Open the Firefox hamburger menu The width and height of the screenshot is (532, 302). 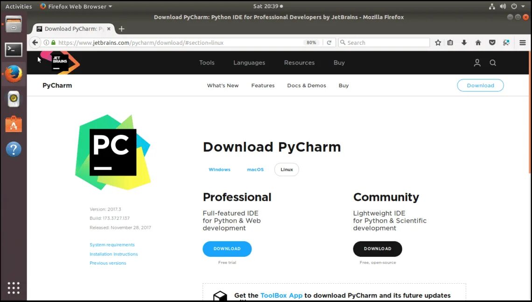tap(523, 42)
